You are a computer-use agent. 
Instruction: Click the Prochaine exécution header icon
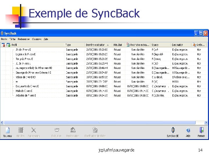click(x=128, y=45)
